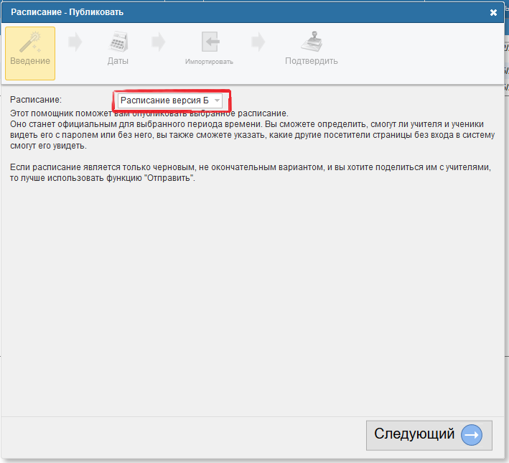Open the Даты calendar step
Image resolution: width=509 pixels, height=463 pixels.
click(x=118, y=48)
